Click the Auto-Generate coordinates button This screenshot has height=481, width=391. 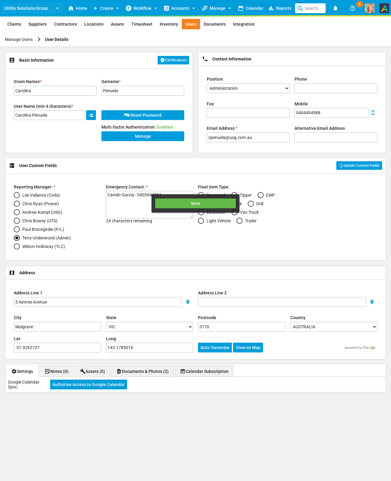(215, 348)
